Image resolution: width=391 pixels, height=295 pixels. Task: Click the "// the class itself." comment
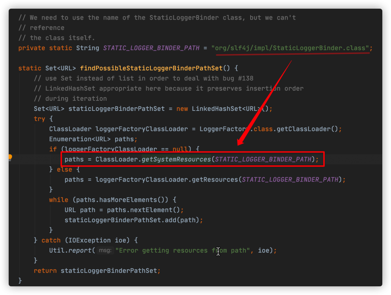(x=56, y=38)
